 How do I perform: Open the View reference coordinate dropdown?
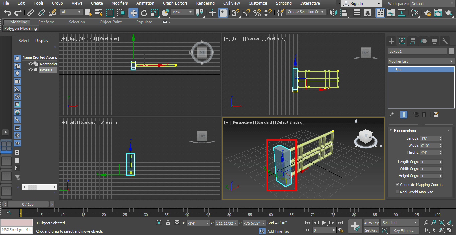(182, 12)
